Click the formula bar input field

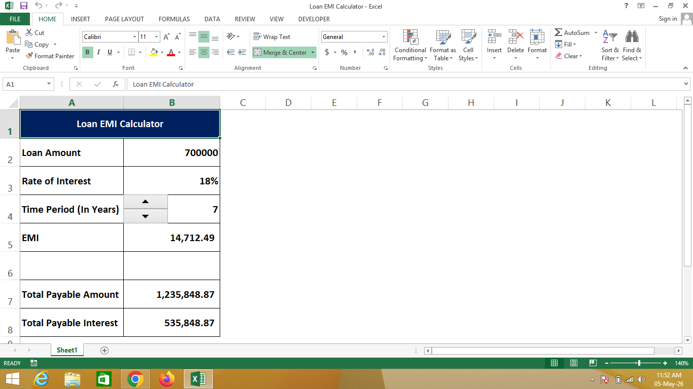point(404,84)
